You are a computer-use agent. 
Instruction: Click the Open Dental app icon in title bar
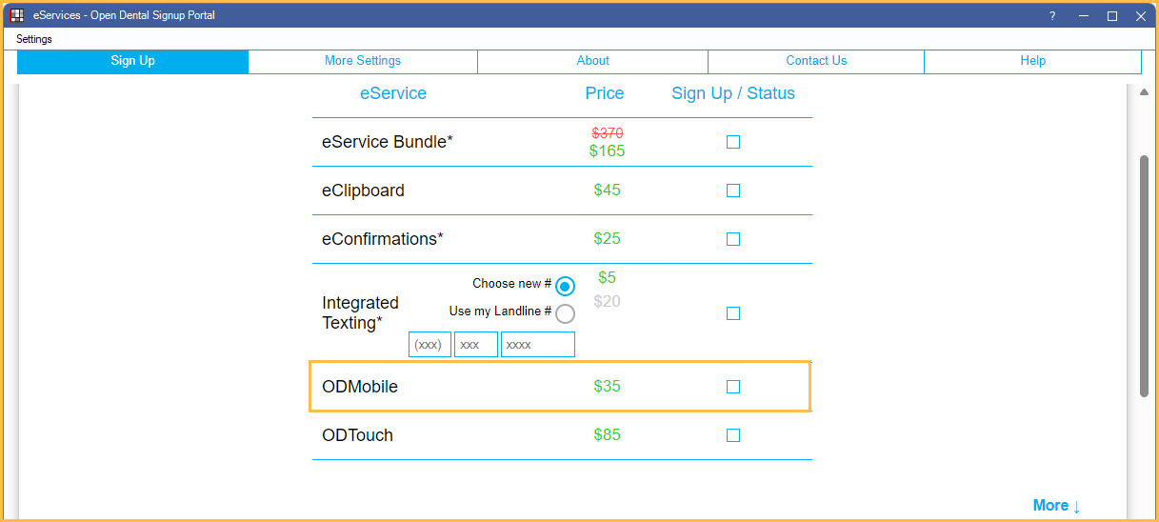coord(16,15)
